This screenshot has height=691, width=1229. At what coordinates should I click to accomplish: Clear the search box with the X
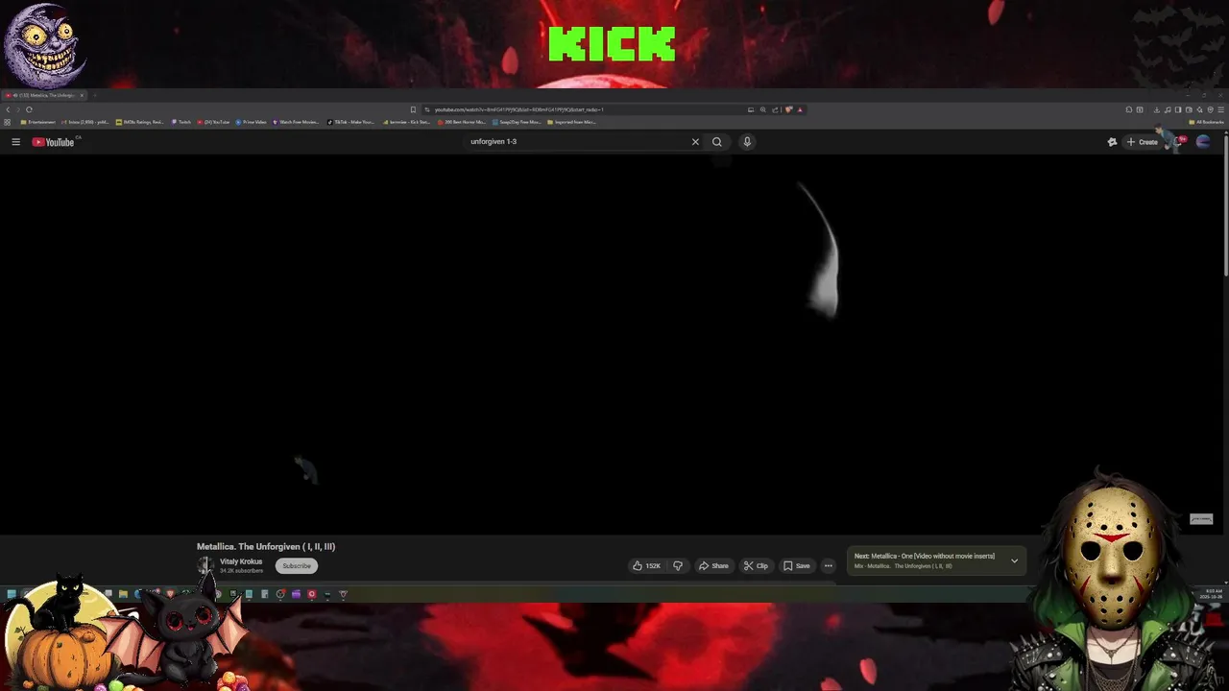click(x=695, y=142)
